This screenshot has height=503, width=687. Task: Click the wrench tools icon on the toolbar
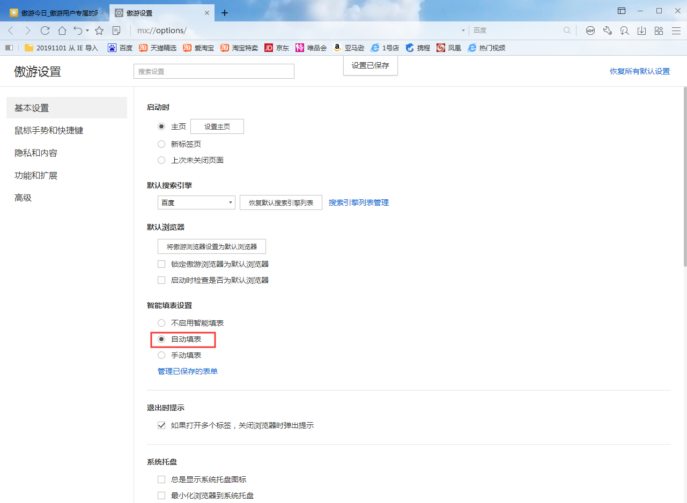point(607,31)
